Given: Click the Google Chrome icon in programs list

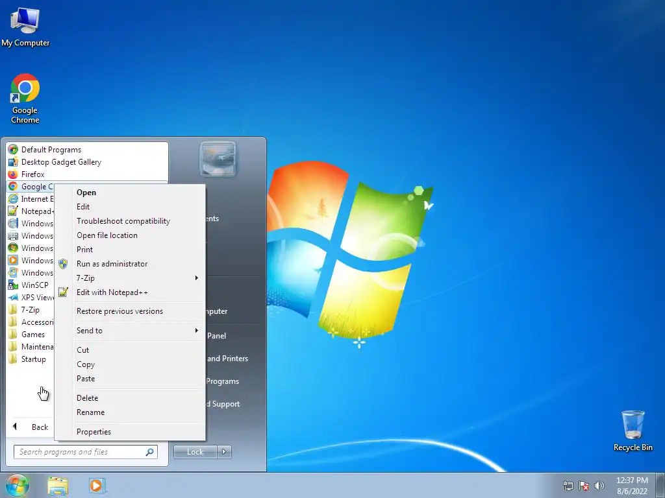Looking at the screenshot, I should [13, 186].
